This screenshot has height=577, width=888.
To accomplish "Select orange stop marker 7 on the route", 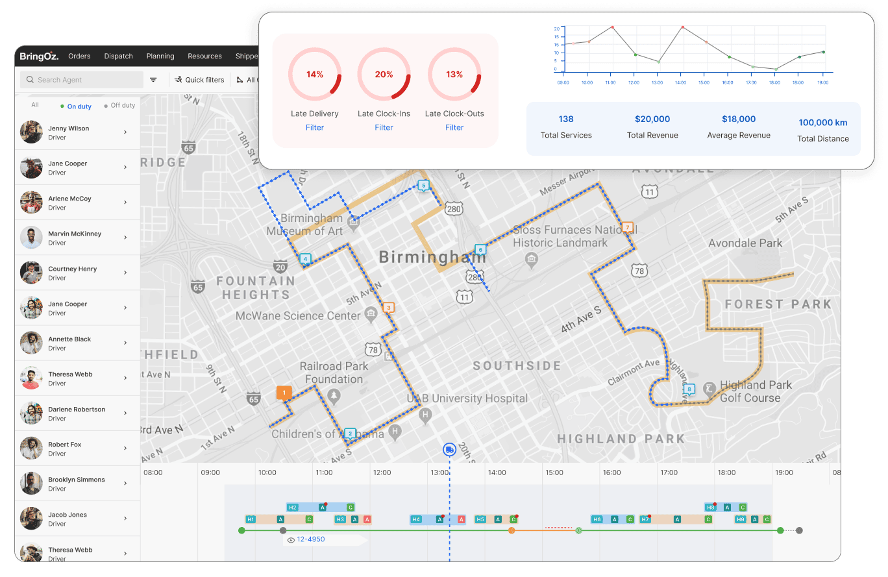I will tap(627, 227).
